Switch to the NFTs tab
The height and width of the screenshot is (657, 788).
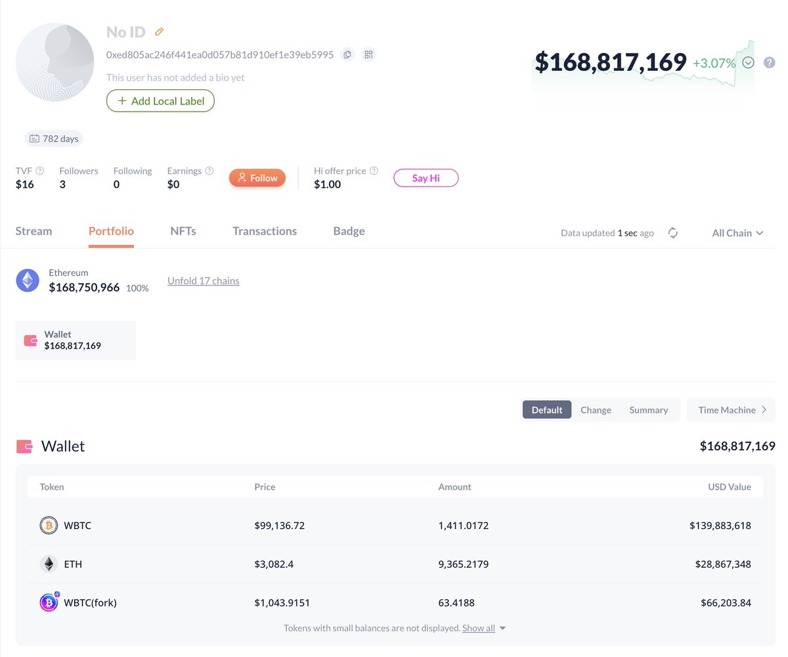pos(183,231)
